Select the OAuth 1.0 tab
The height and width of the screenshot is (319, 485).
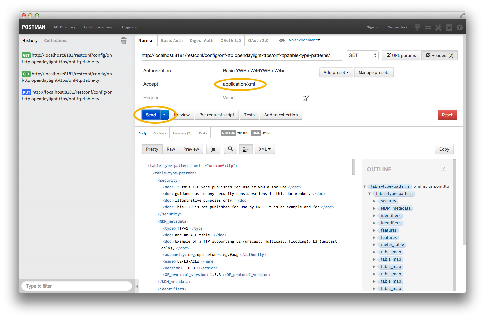pyautogui.click(x=231, y=40)
